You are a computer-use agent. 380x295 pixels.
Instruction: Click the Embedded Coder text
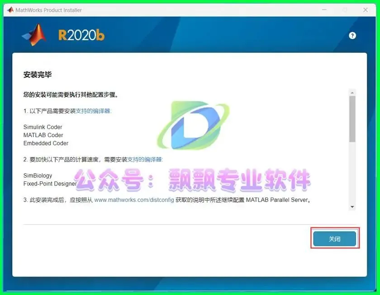pyautogui.click(x=46, y=143)
